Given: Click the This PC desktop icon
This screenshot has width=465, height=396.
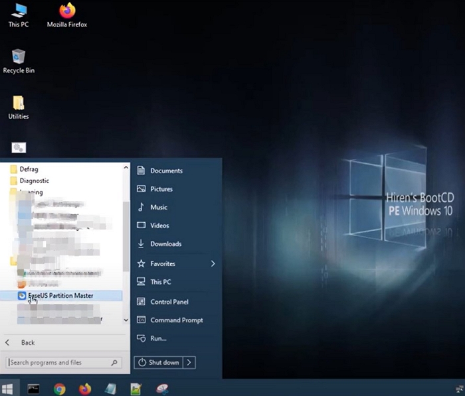Looking at the screenshot, I should click(19, 15).
